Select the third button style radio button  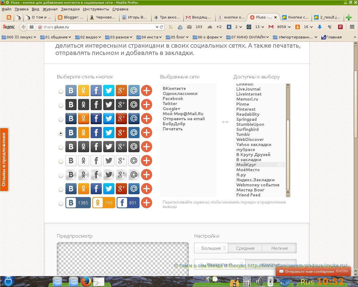(61, 119)
